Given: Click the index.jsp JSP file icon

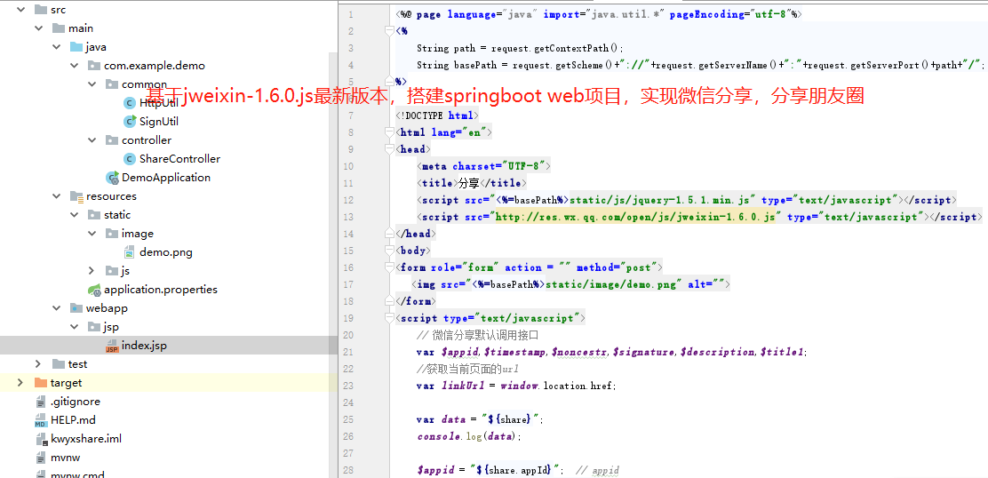Looking at the screenshot, I should click(112, 345).
